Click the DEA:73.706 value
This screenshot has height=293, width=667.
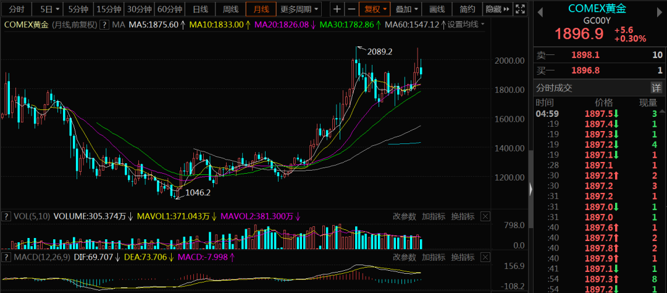pos(149,257)
